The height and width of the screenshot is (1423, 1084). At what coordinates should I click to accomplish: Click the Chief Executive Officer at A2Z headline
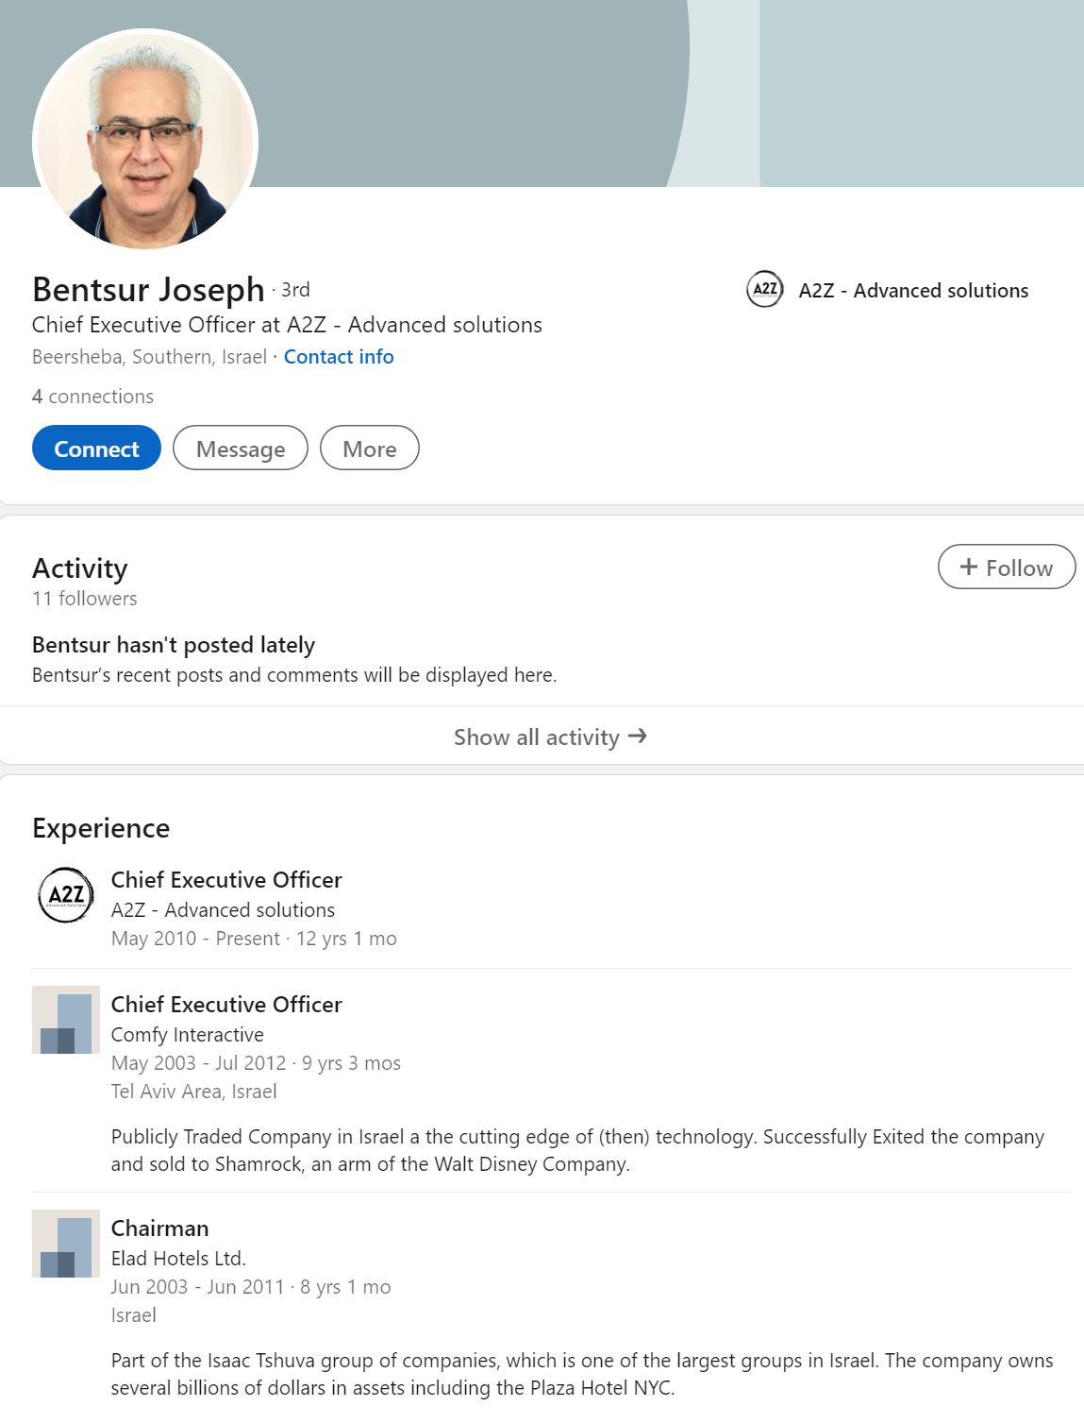(287, 325)
